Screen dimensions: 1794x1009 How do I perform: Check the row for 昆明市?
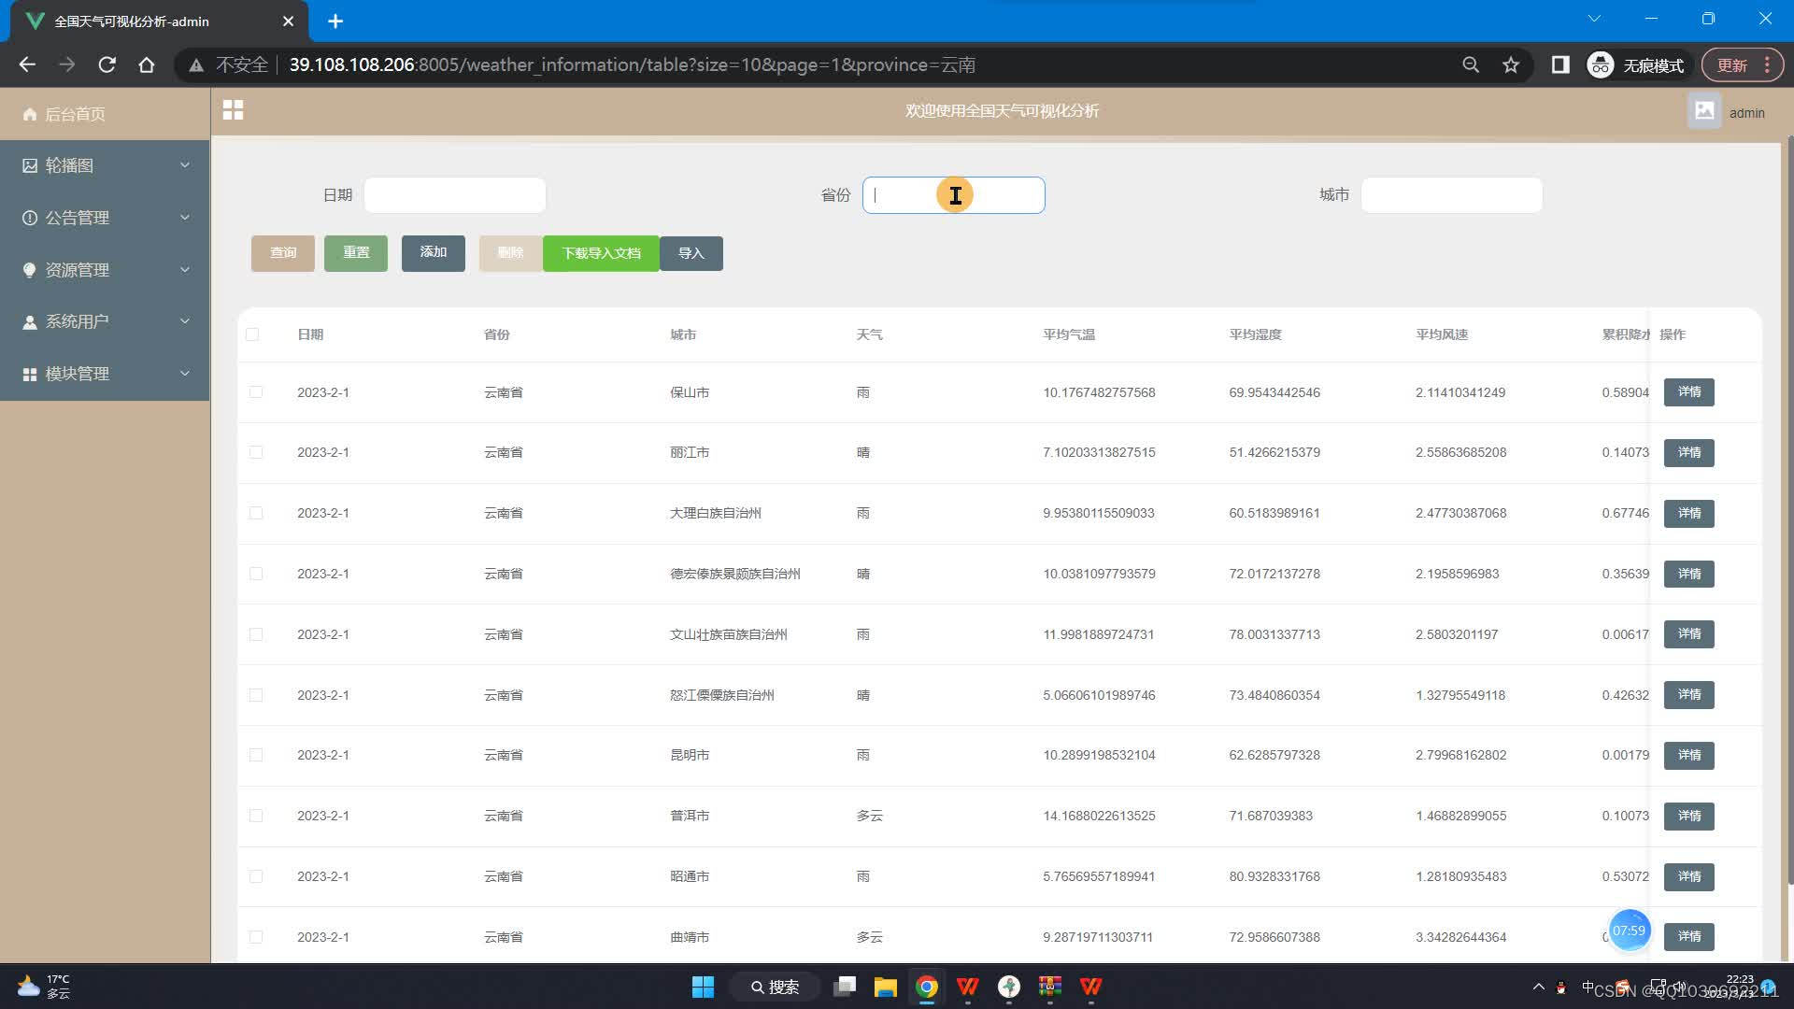coord(256,755)
